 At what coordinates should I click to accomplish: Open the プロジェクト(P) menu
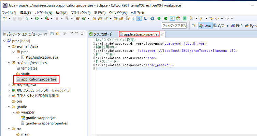click(81, 13)
